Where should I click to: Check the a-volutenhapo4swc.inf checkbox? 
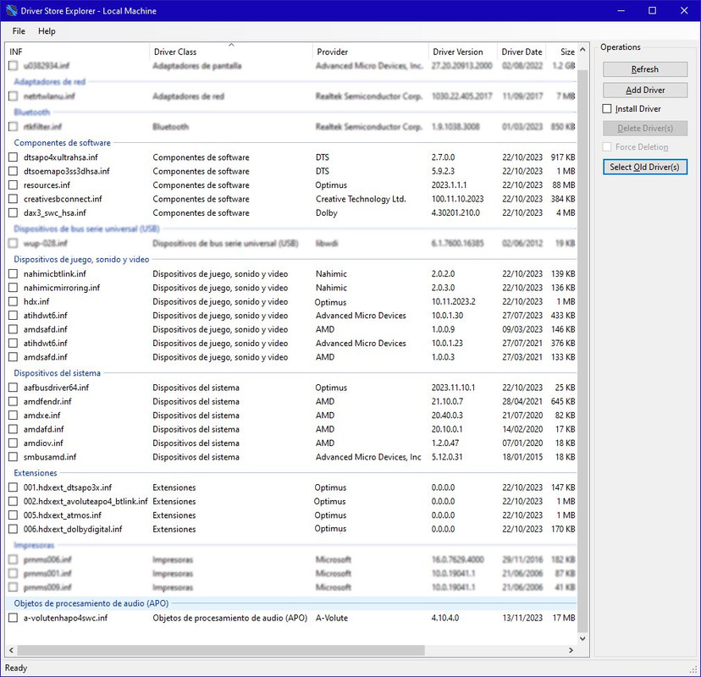13,618
